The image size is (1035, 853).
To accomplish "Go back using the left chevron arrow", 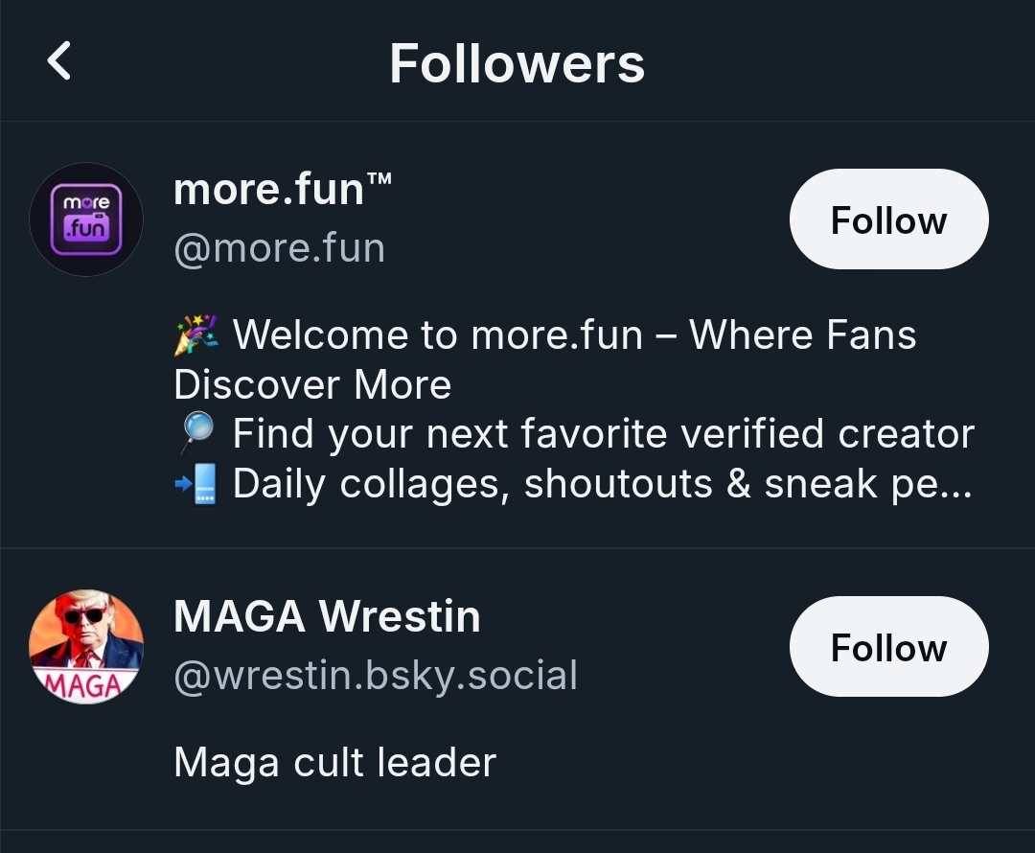I will pyautogui.click(x=59, y=62).
